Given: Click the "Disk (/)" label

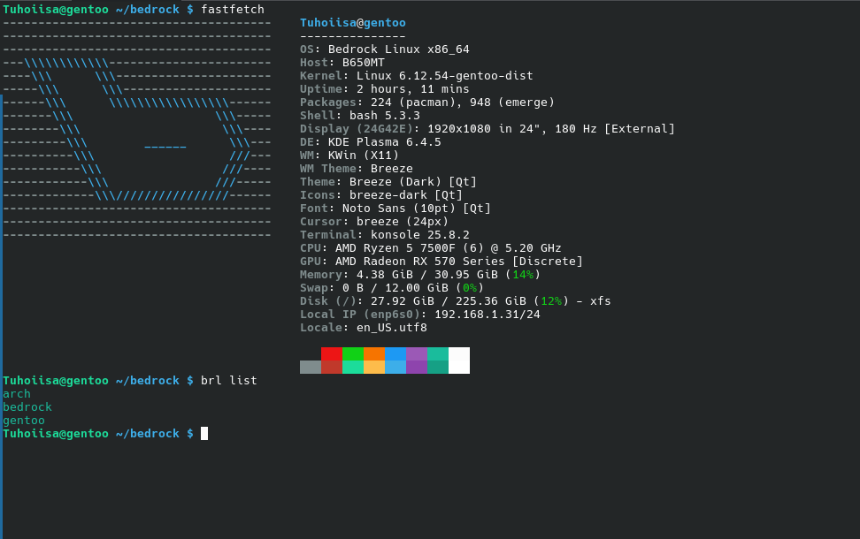Looking at the screenshot, I should tap(328, 300).
